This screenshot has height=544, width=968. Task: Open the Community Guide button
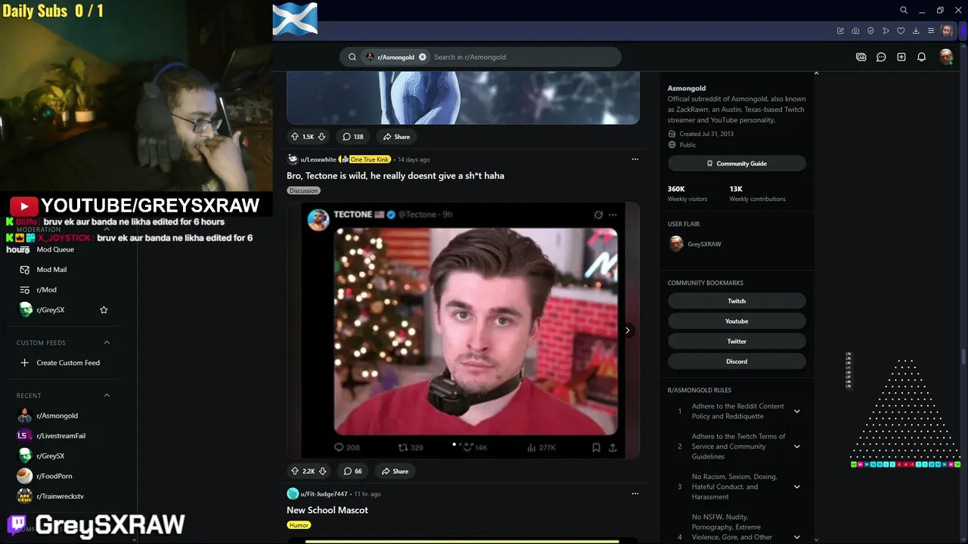click(x=737, y=163)
